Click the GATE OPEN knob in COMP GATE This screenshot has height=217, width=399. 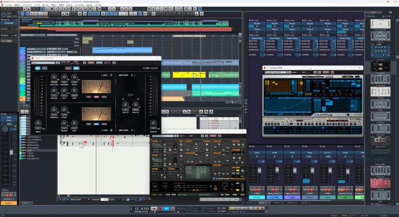pyautogui.click(x=54, y=77)
